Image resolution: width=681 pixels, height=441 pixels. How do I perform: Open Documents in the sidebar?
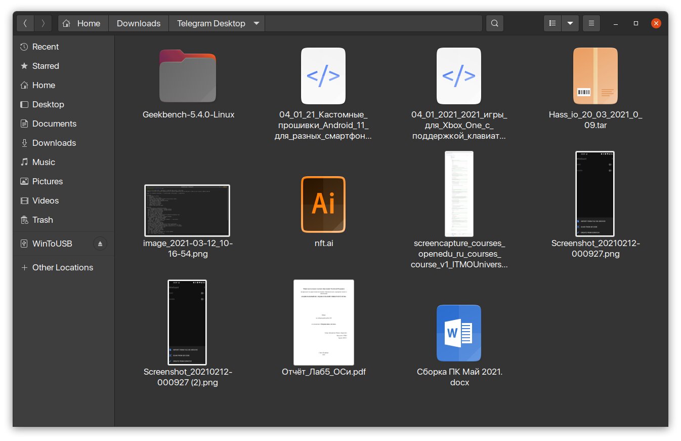[64, 124]
